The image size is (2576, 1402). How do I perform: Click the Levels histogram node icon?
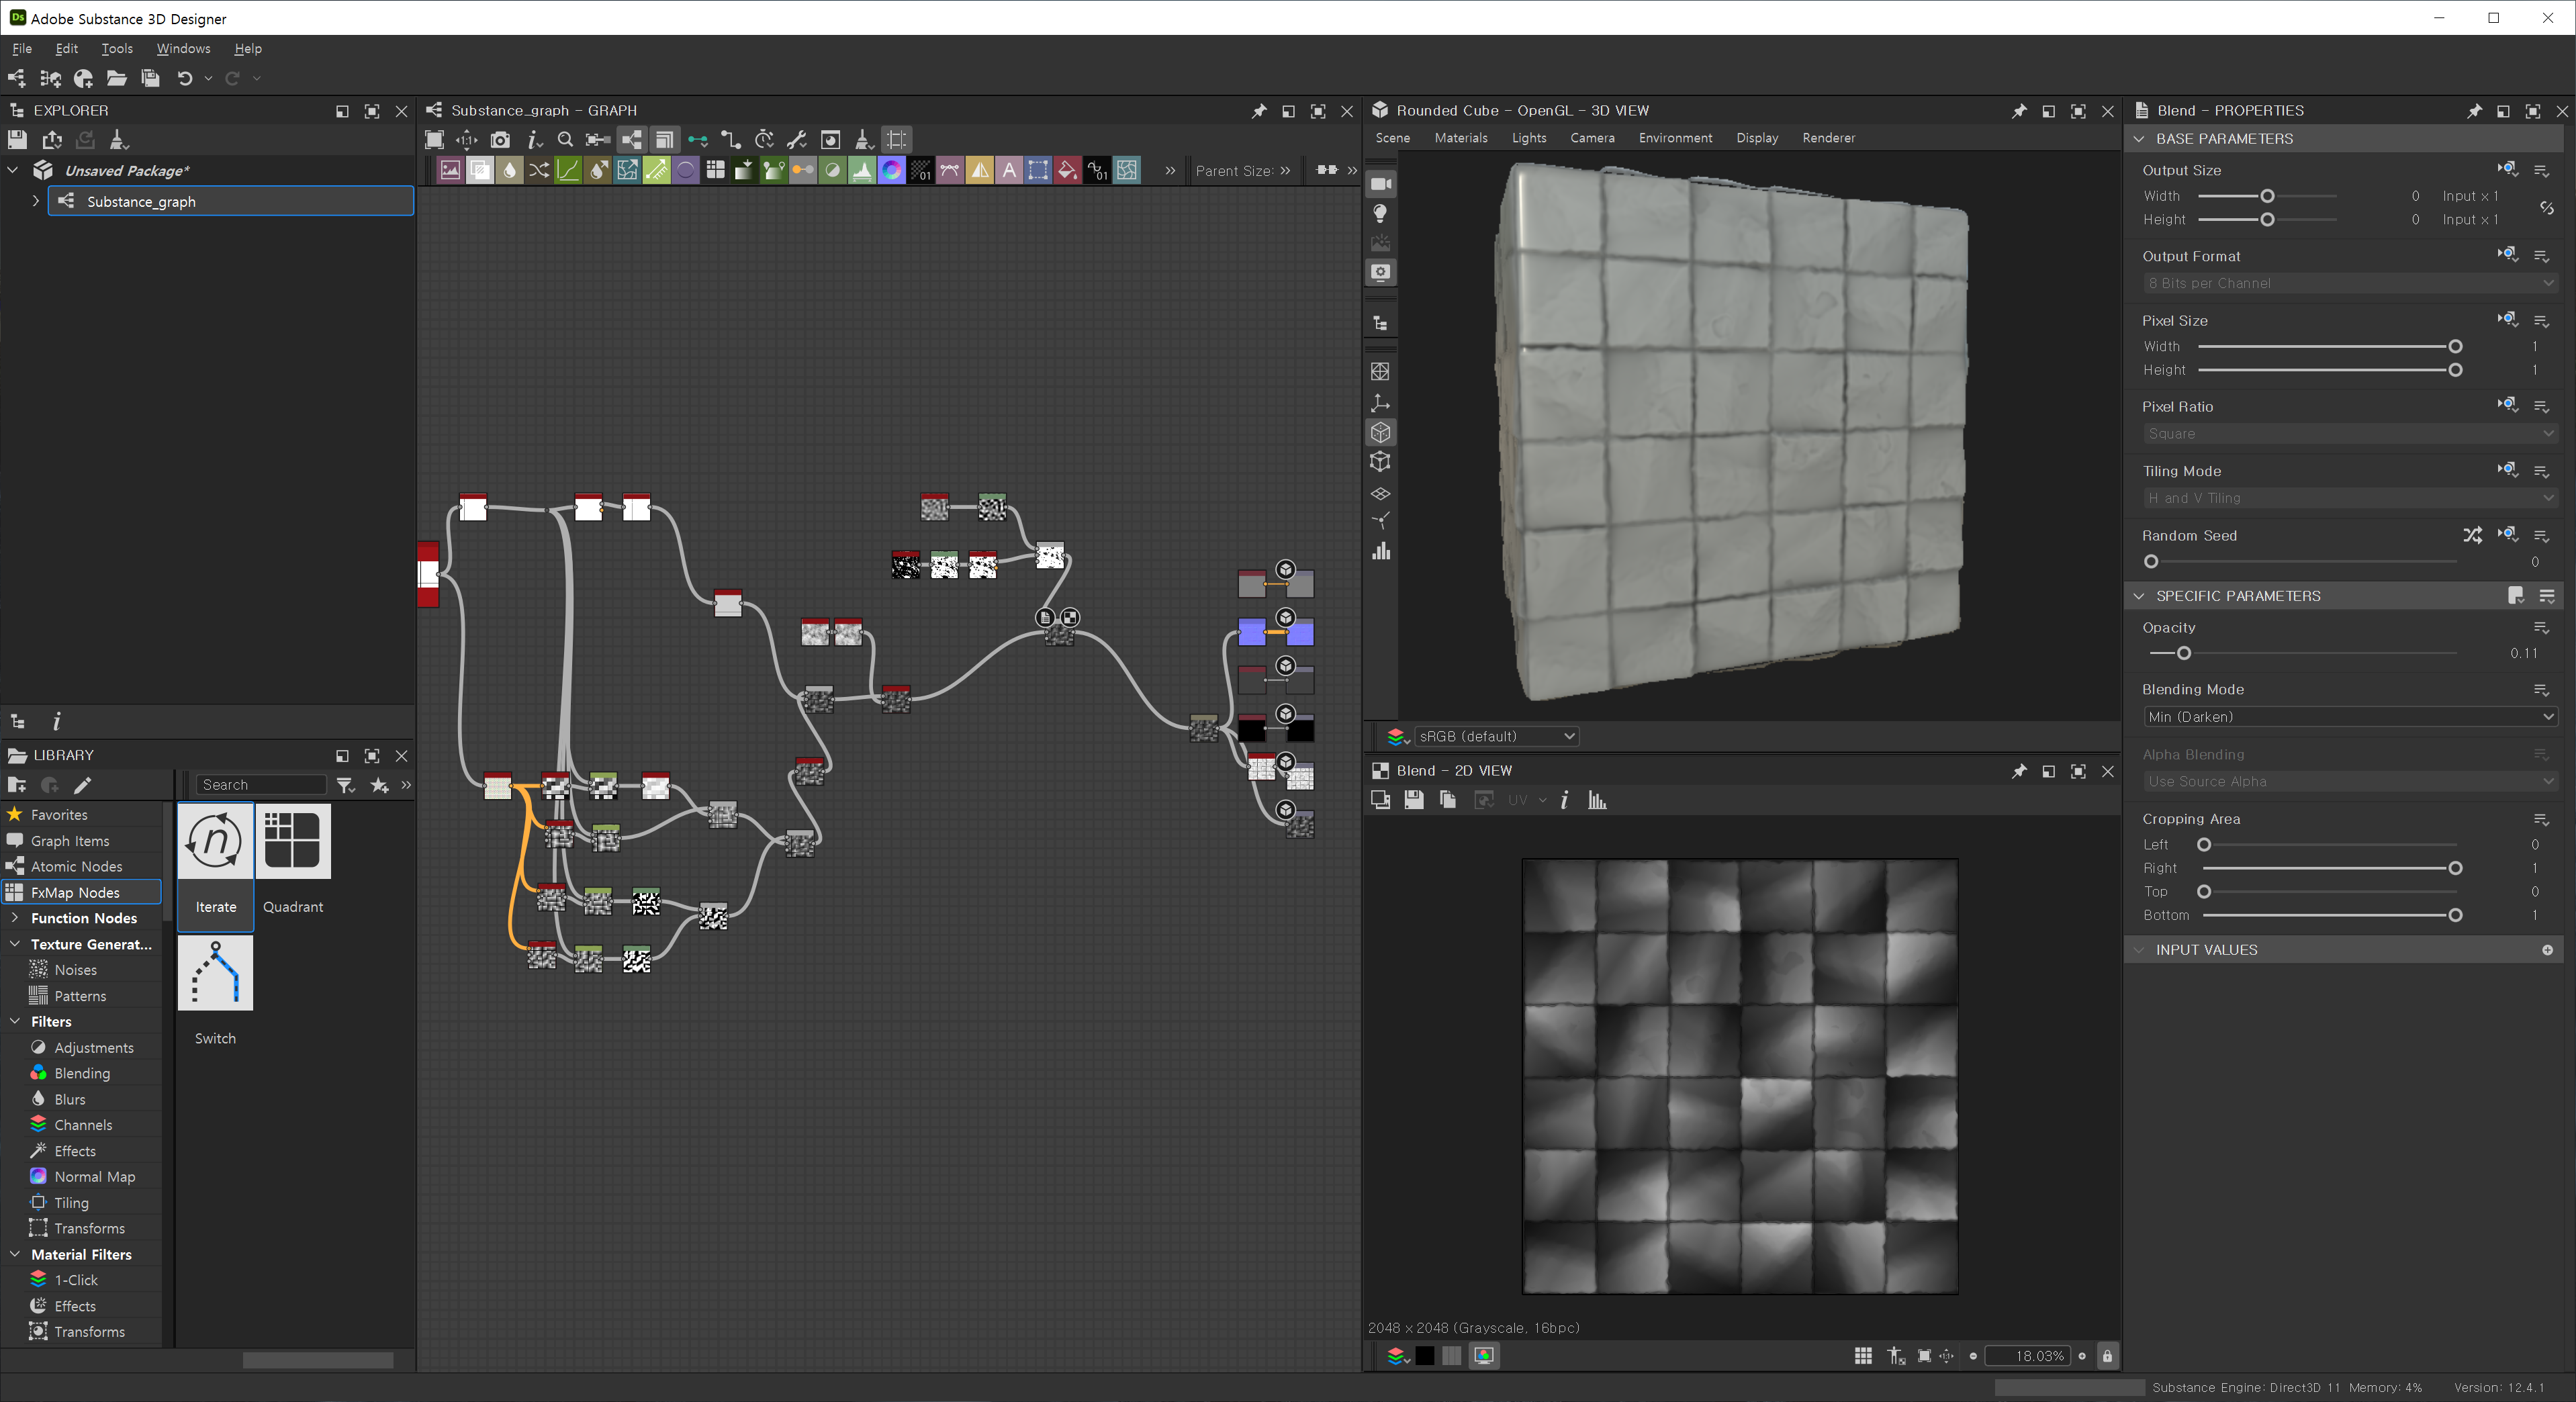[861, 170]
